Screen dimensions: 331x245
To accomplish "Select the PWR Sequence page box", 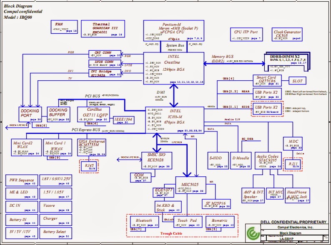I will tap(22, 181).
